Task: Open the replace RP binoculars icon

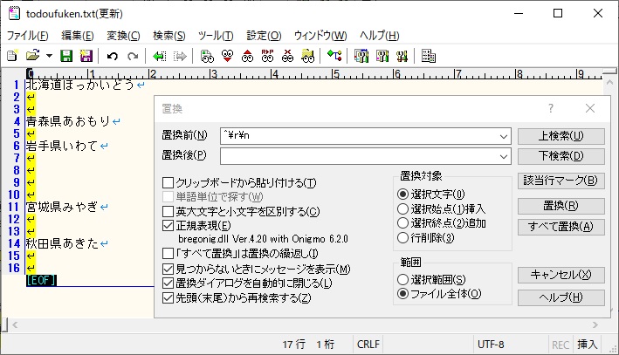Action: click(x=268, y=56)
